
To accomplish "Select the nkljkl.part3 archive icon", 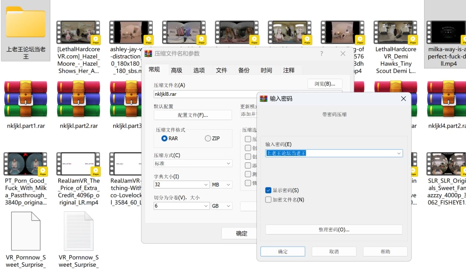I will pos(126,99).
